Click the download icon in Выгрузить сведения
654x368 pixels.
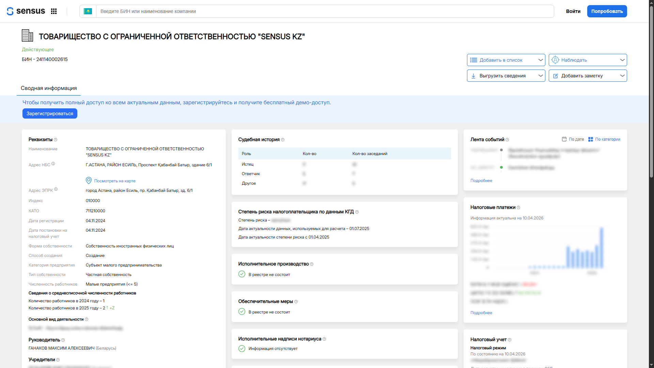tap(473, 76)
